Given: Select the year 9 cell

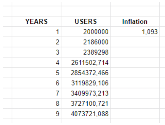Looking at the screenshot, I should 37,114.
